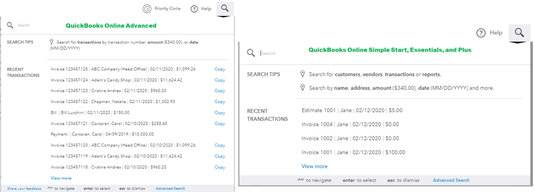This screenshot has height=192, width=534.
Task: Click the magnifier icon inside Advanced search field
Action: point(10,25)
